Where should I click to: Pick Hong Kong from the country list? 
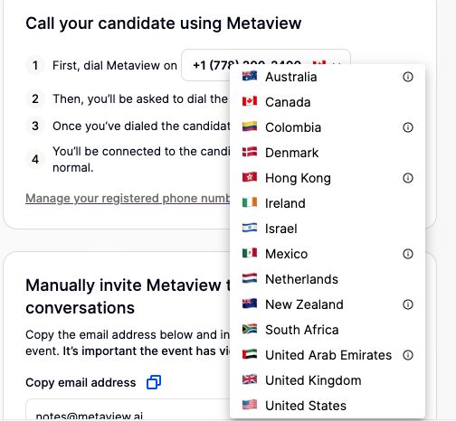click(x=328, y=178)
